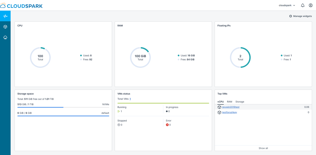Viewport: 316px width, 155px height.
Task: Open the notifications bell
Action: pos(303,5)
